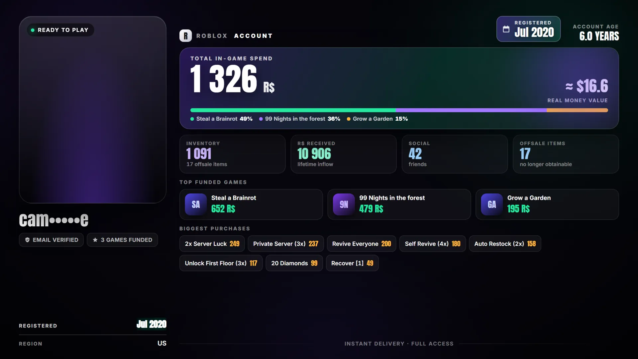
Task: Select the Private Server (3x) chip
Action: coord(286,244)
